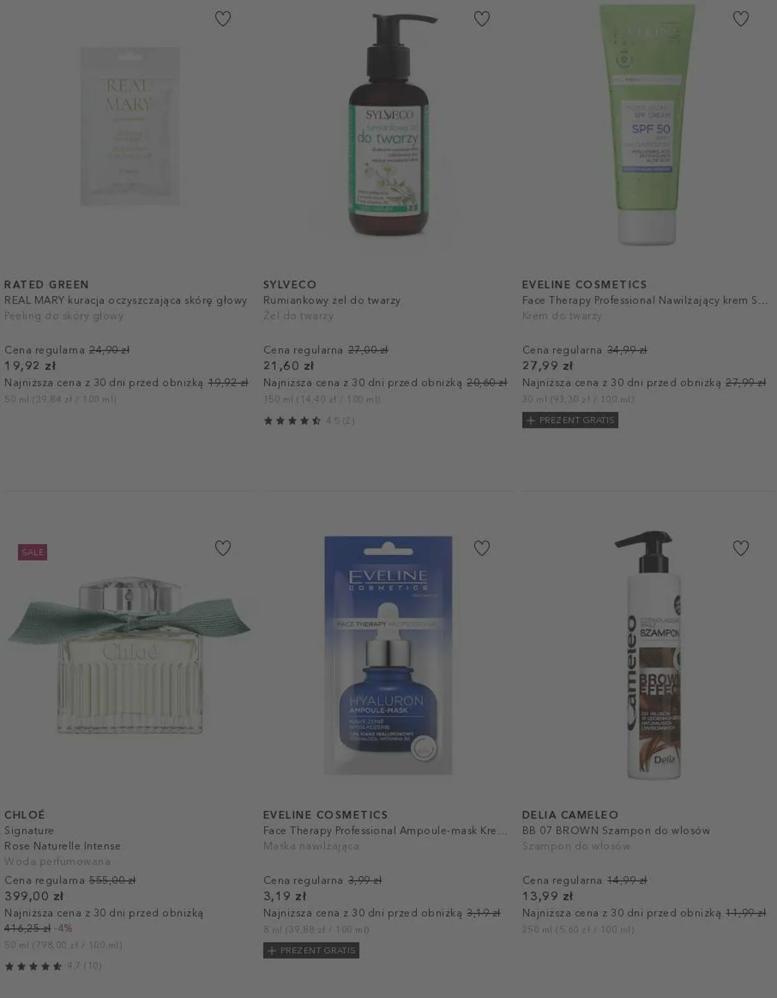Open RATED GREEN brand link
777x998 pixels.
[x=47, y=284]
